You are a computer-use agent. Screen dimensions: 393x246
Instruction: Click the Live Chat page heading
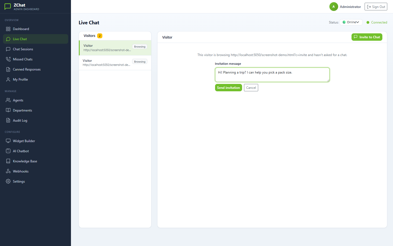(89, 23)
